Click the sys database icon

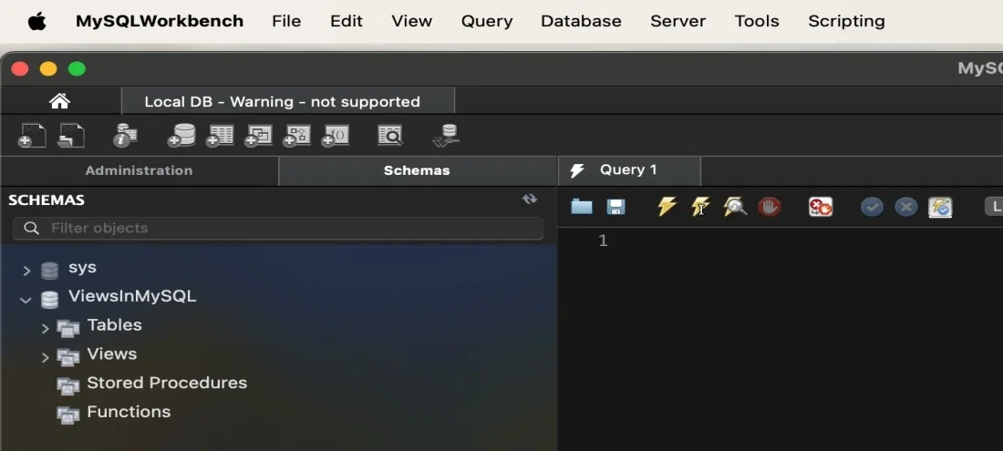click(49, 271)
